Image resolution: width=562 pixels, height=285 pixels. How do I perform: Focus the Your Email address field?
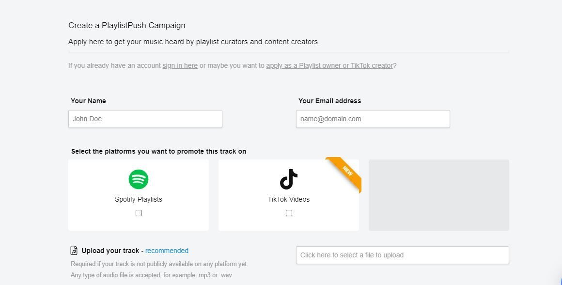(373, 119)
